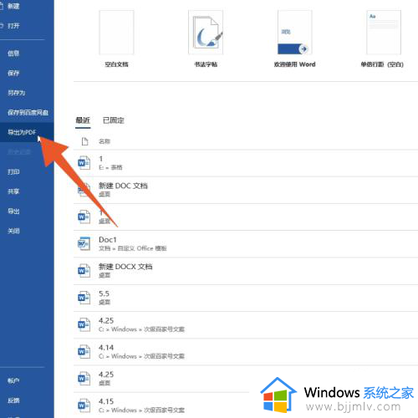Click the Word icon beside 新建 DOCX 文档

point(84,271)
